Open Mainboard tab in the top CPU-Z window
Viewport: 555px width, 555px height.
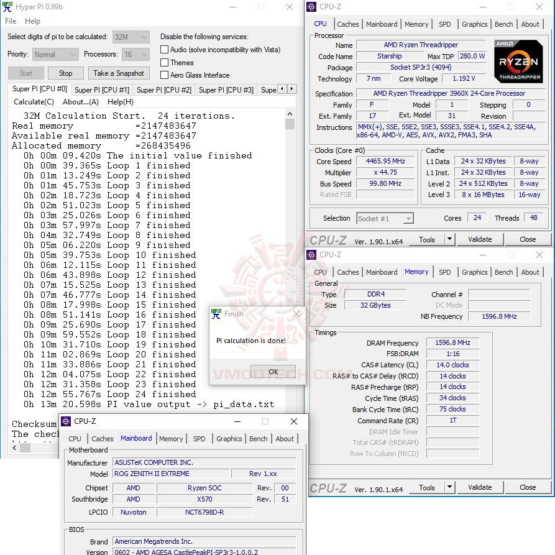click(382, 24)
